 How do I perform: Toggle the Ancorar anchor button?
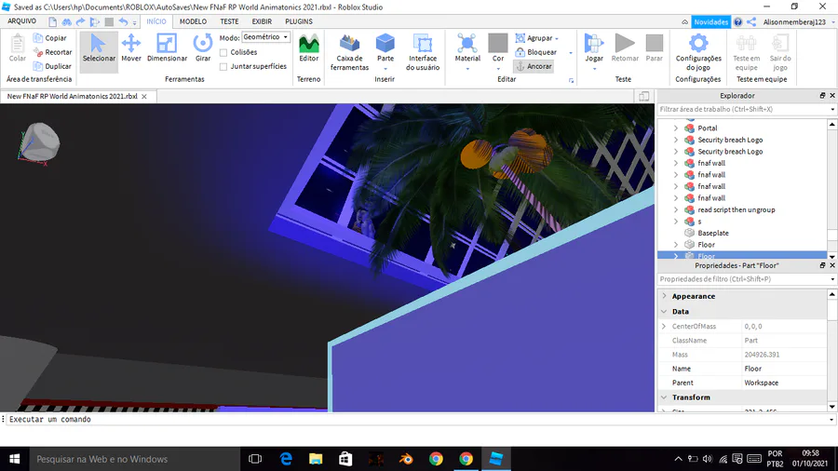click(534, 66)
